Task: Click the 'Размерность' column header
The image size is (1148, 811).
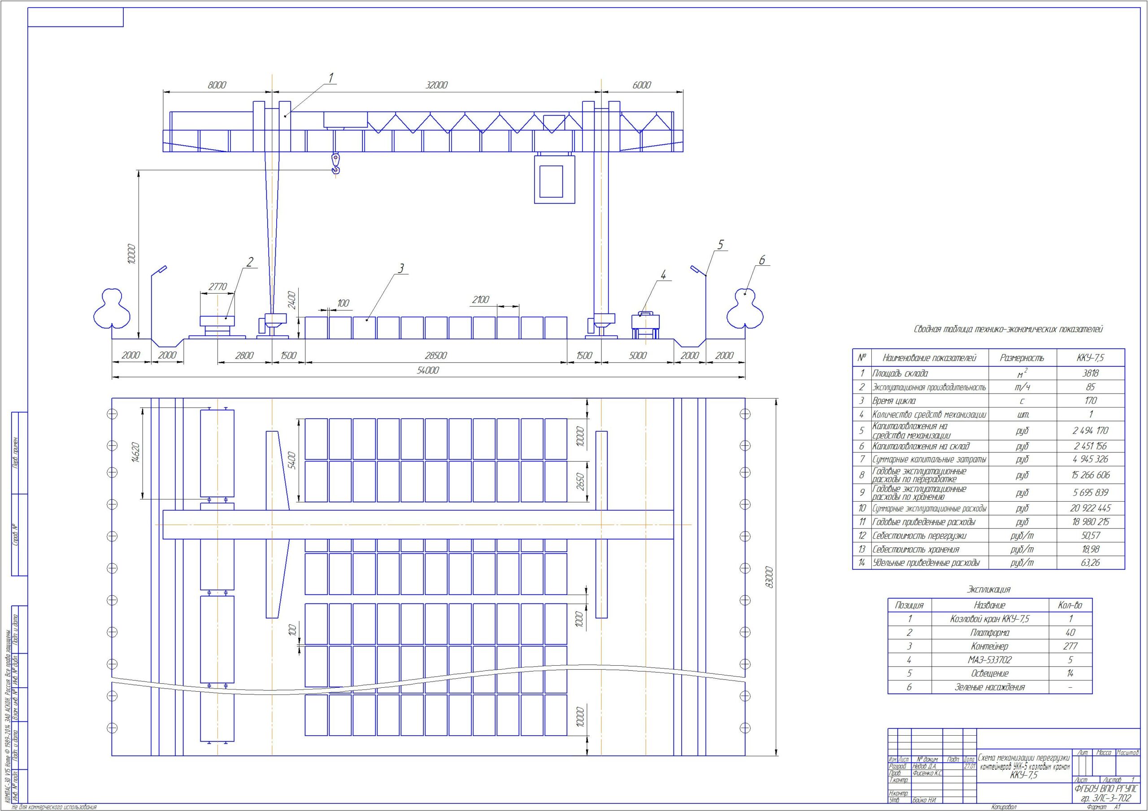Action: (1022, 357)
